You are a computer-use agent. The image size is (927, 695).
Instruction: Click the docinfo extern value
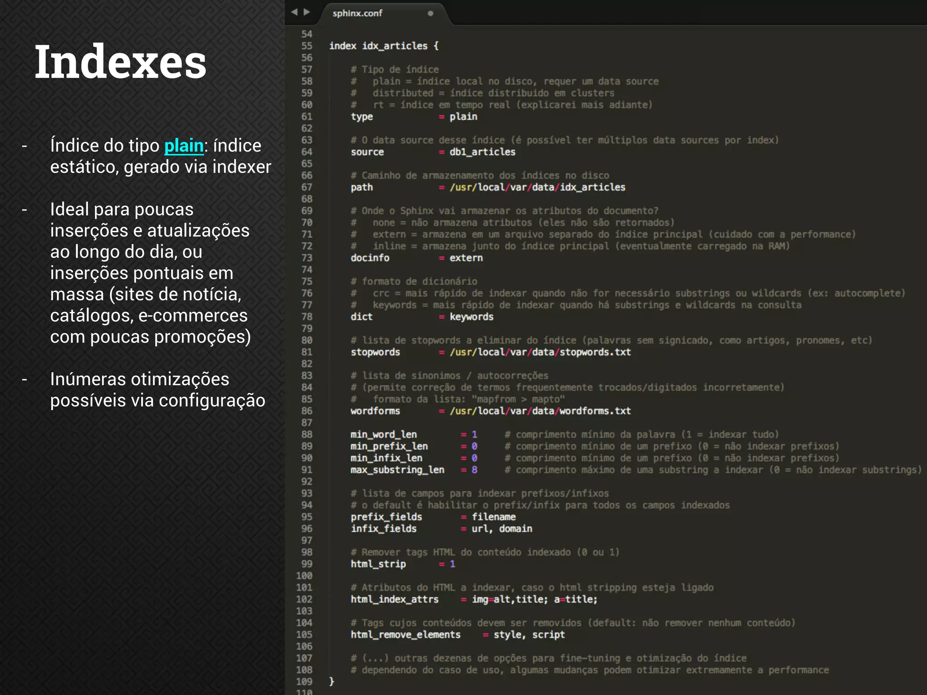click(466, 258)
